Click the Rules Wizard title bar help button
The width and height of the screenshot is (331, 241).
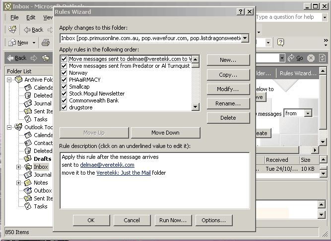(x=241, y=11)
